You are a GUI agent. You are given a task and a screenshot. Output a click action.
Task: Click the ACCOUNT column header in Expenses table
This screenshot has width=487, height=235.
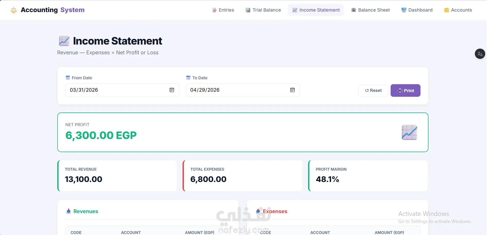pyautogui.click(x=320, y=232)
